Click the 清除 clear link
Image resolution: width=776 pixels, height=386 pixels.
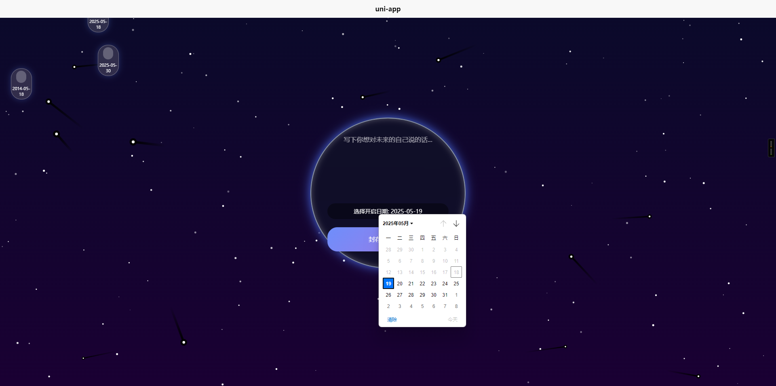[x=392, y=320]
